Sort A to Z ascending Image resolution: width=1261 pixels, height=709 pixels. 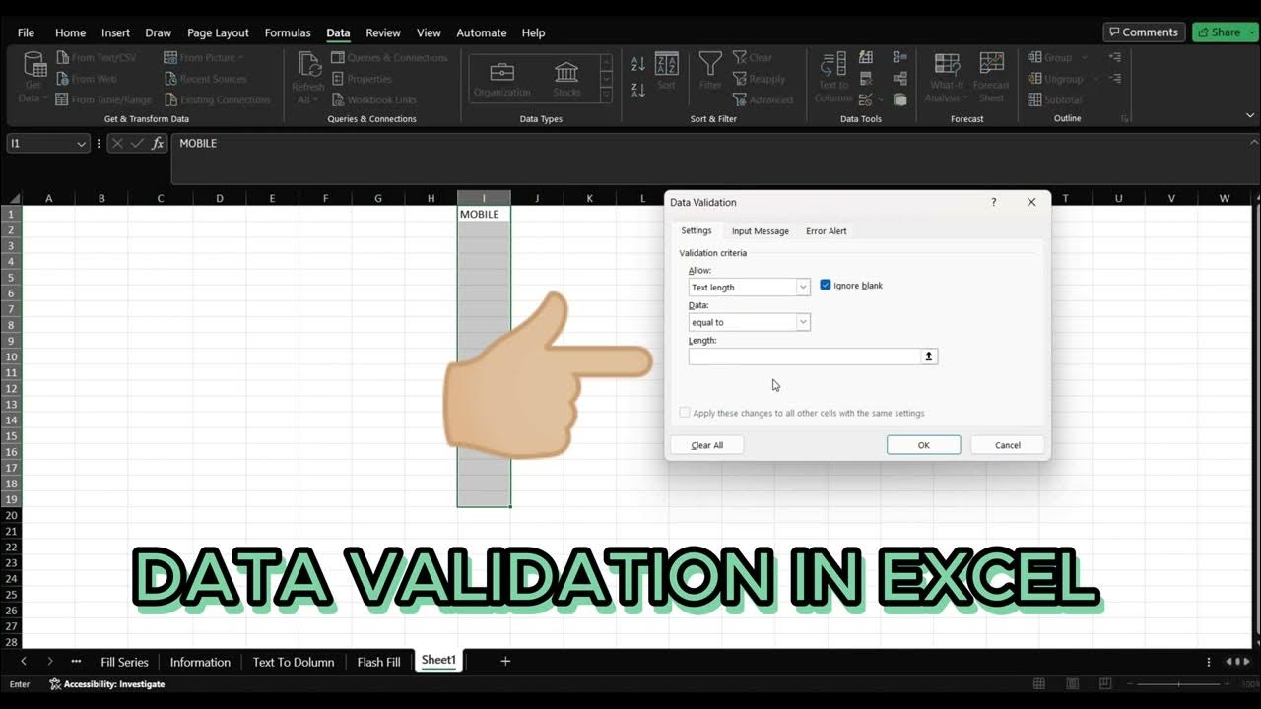click(637, 64)
